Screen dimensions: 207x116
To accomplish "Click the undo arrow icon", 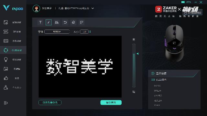I will (65, 22).
